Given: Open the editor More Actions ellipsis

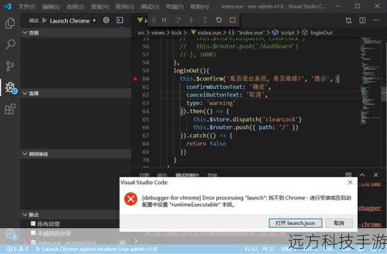Looking at the screenshot, I should click(376, 20).
